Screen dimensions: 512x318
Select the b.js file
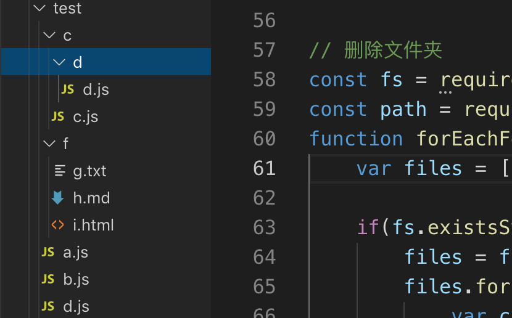[x=76, y=279]
